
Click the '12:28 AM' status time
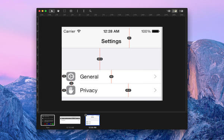pyautogui.click(x=111, y=31)
